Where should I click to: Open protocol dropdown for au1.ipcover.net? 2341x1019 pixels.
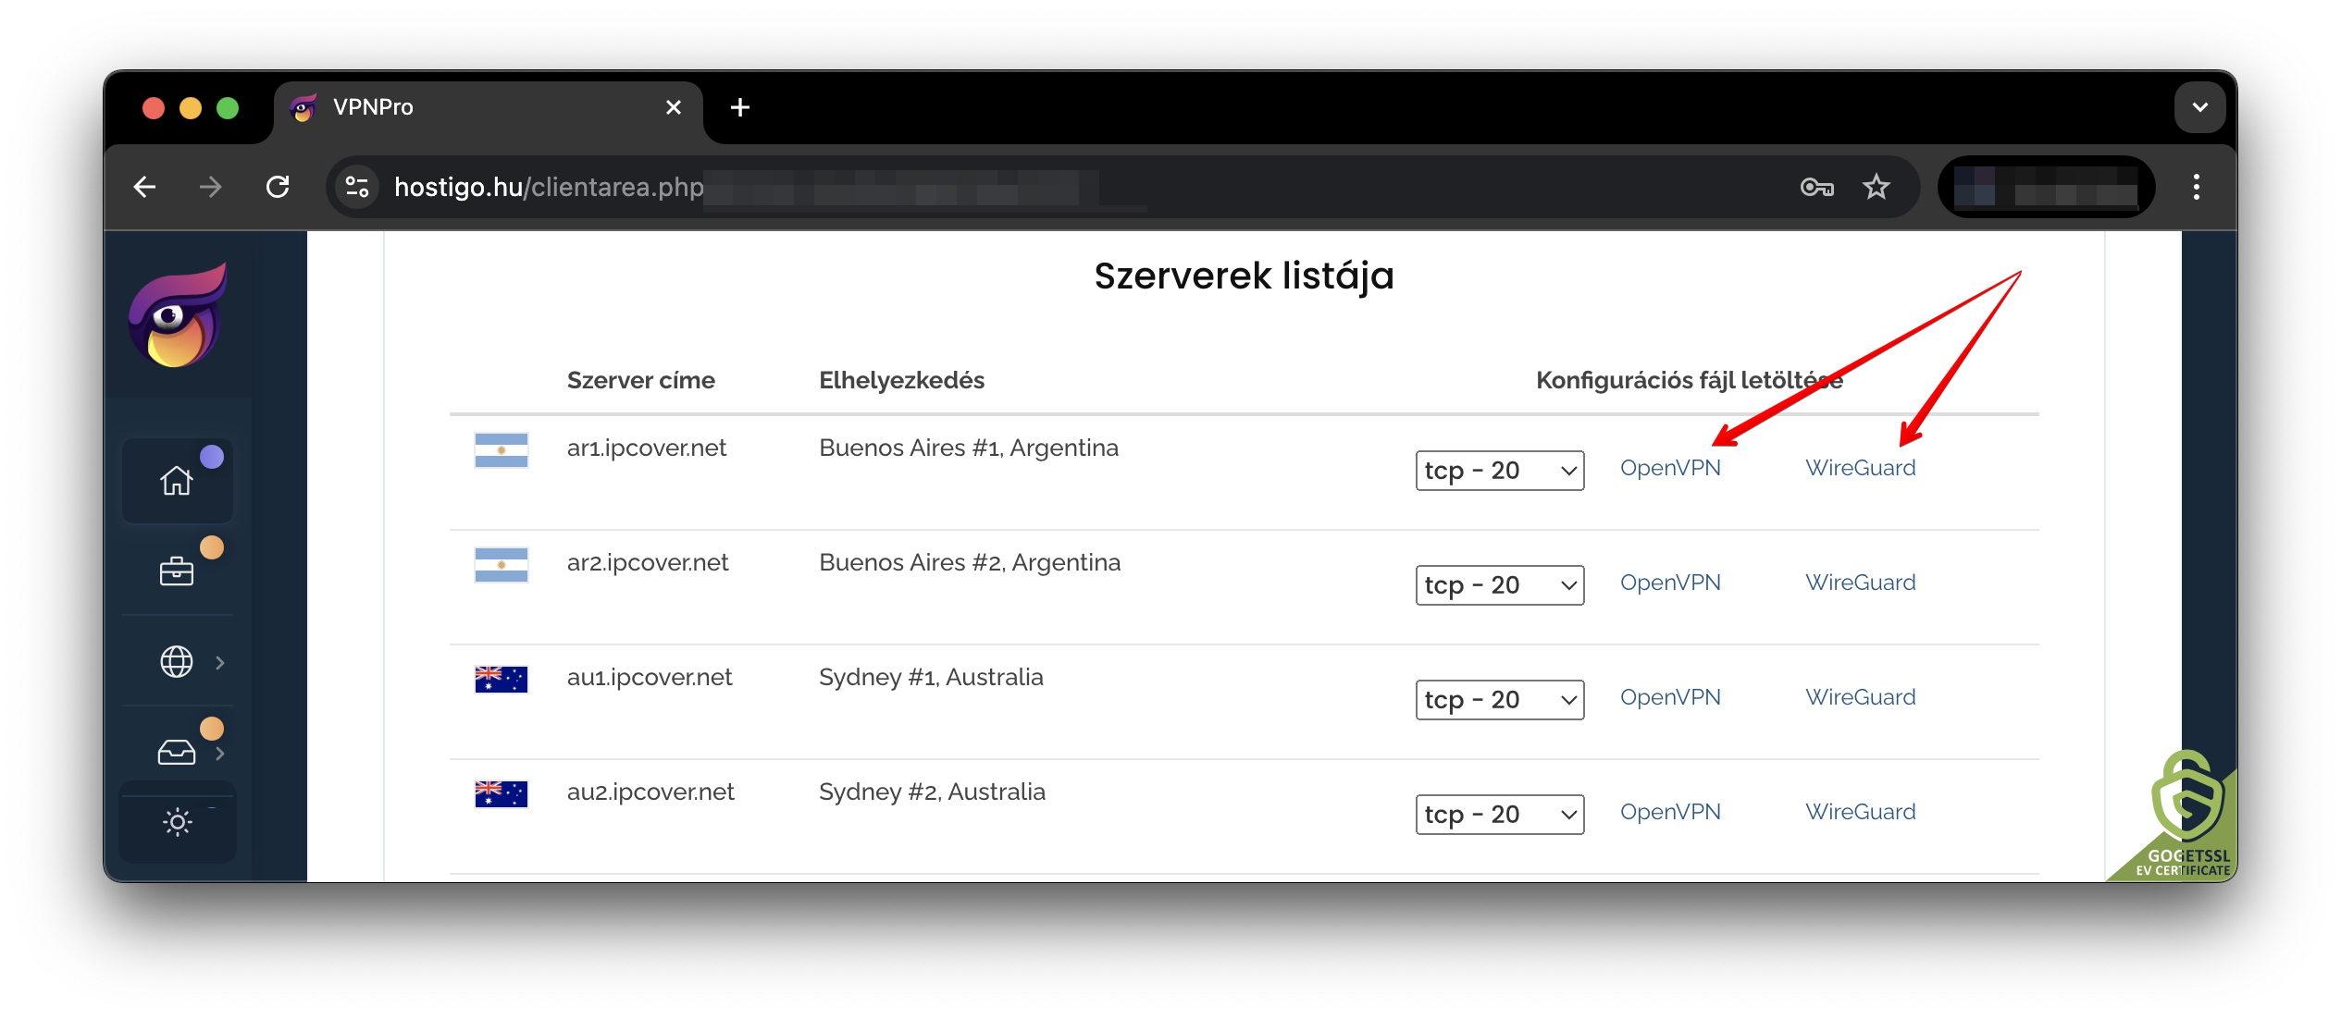pos(1500,700)
